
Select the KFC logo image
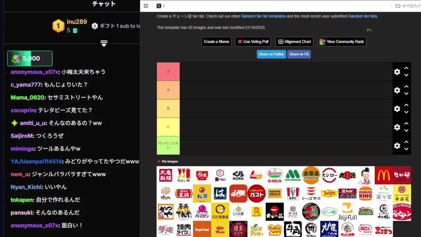(x=293, y=193)
